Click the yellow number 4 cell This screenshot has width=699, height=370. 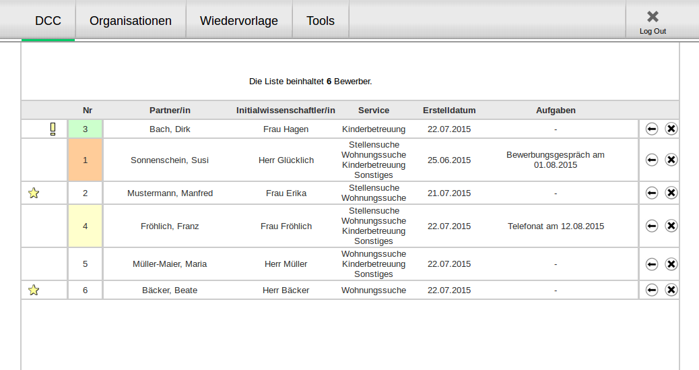tap(86, 226)
